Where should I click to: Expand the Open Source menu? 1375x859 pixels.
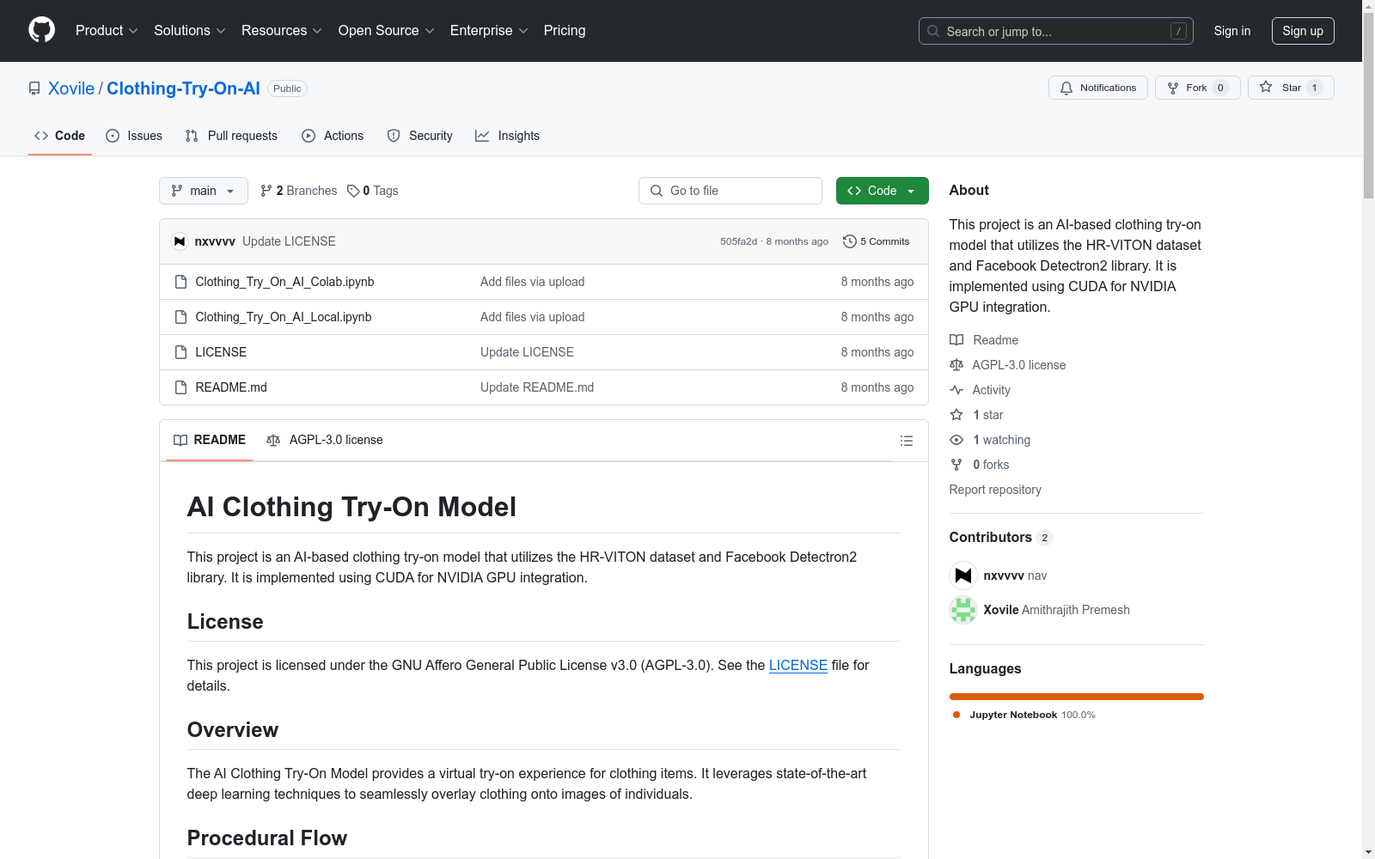[x=387, y=31]
